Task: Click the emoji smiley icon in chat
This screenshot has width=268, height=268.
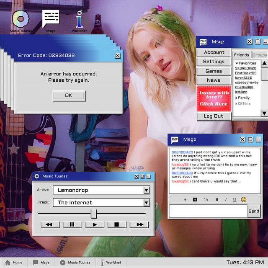Action: [x=244, y=200]
